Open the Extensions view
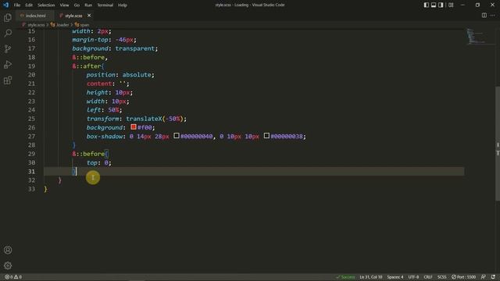 [8, 80]
